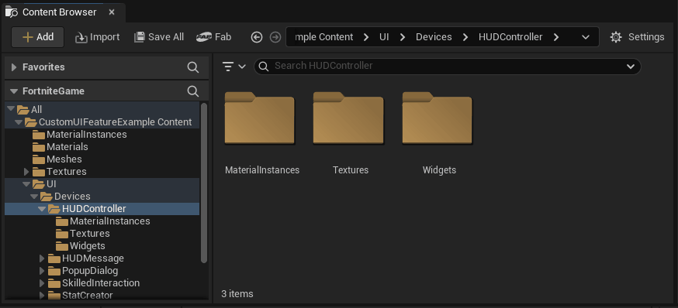
Task: Select MaterialInstances under CustomUIFeatureExample Content
Action: point(102,135)
